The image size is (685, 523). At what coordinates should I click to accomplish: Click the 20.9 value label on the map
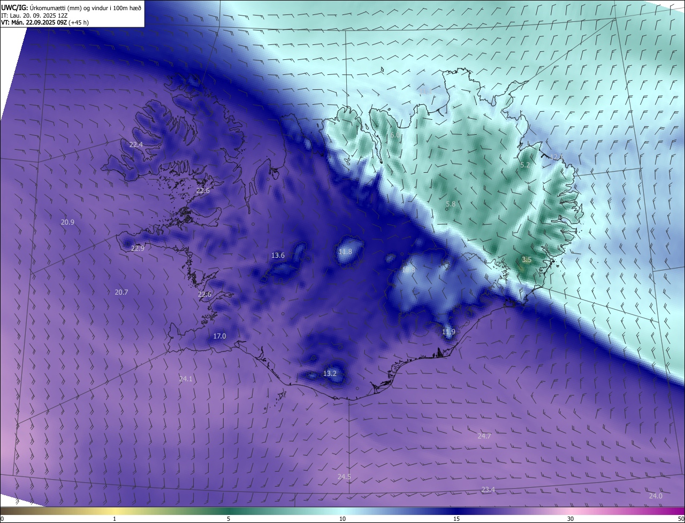(67, 222)
